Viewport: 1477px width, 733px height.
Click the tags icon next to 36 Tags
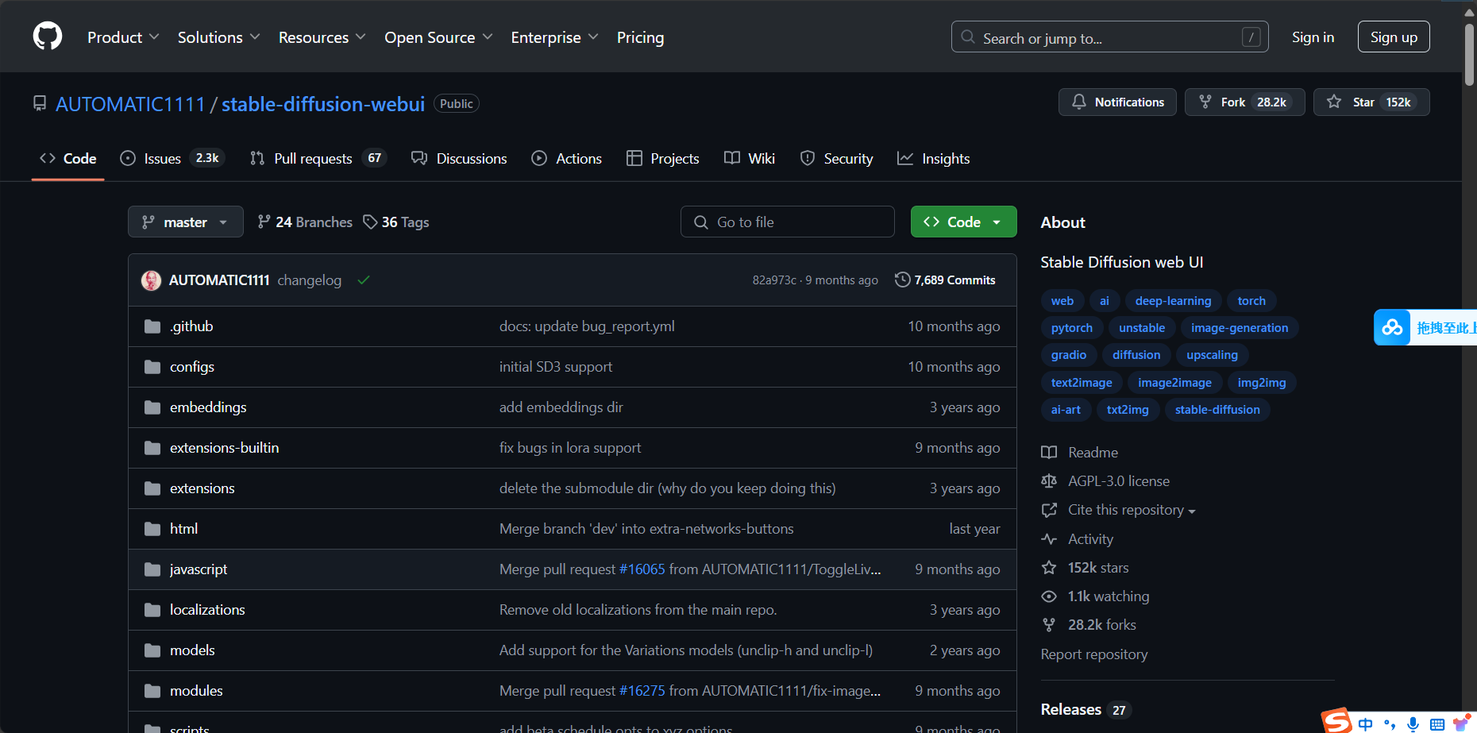pos(370,222)
